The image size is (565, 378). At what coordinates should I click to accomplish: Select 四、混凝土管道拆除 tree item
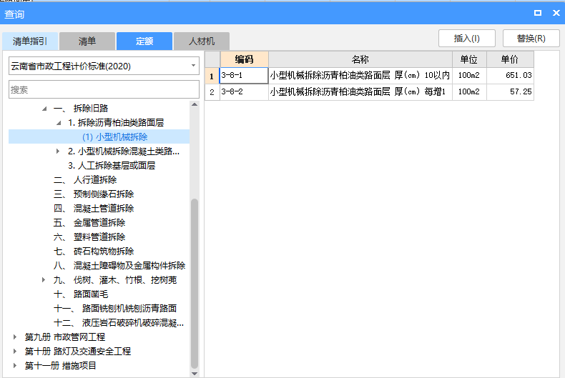click(x=94, y=209)
